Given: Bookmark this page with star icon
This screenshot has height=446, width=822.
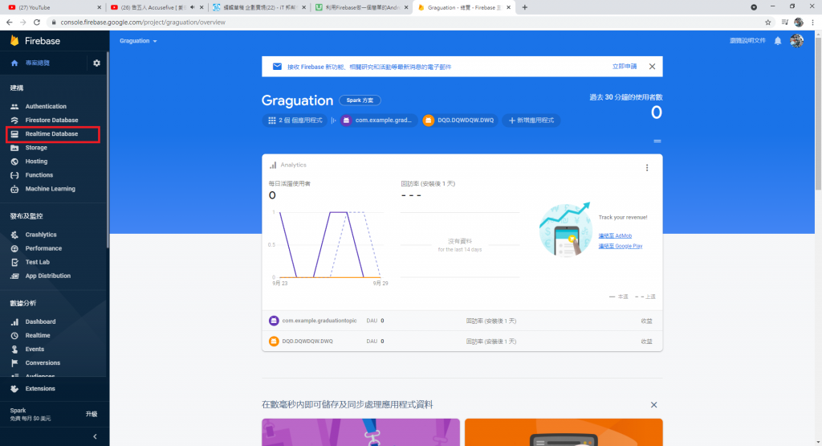Looking at the screenshot, I should (x=768, y=22).
